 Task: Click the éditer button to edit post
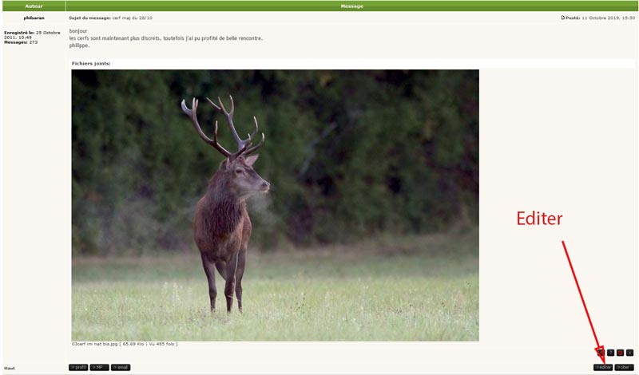603,367
